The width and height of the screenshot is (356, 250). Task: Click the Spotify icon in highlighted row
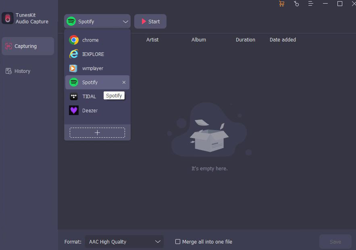(x=74, y=82)
